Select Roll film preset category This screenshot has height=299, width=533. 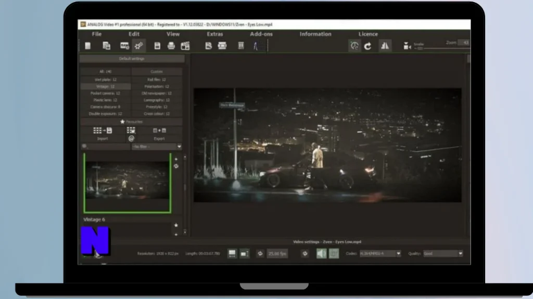[157, 79]
